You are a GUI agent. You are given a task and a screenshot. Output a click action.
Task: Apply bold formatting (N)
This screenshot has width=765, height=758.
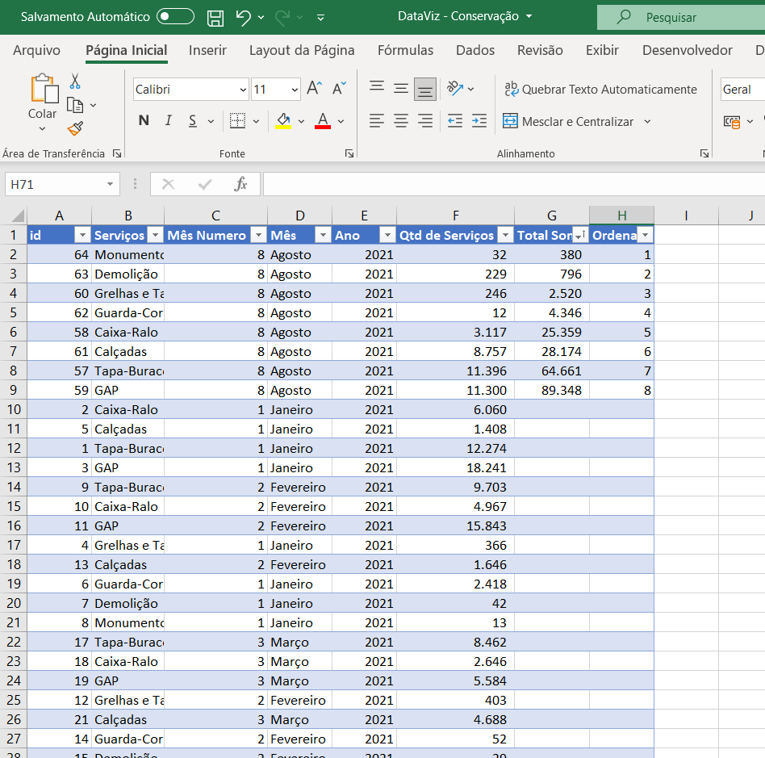coord(144,120)
